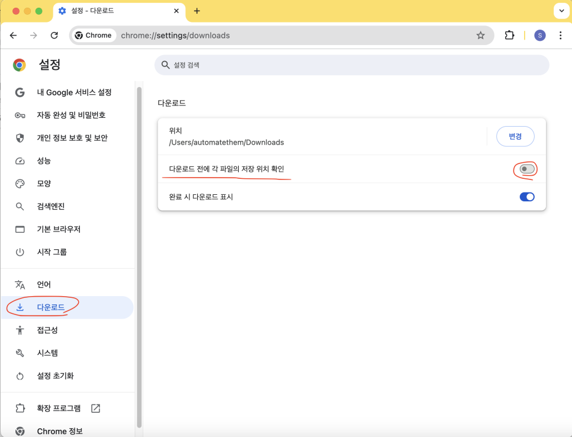Image resolution: width=572 pixels, height=437 pixels.
Task: Open a new tab with the plus icon
Action: tap(197, 11)
